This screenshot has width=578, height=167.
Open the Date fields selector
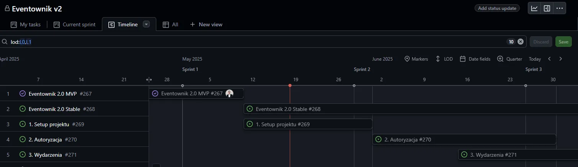(x=475, y=59)
